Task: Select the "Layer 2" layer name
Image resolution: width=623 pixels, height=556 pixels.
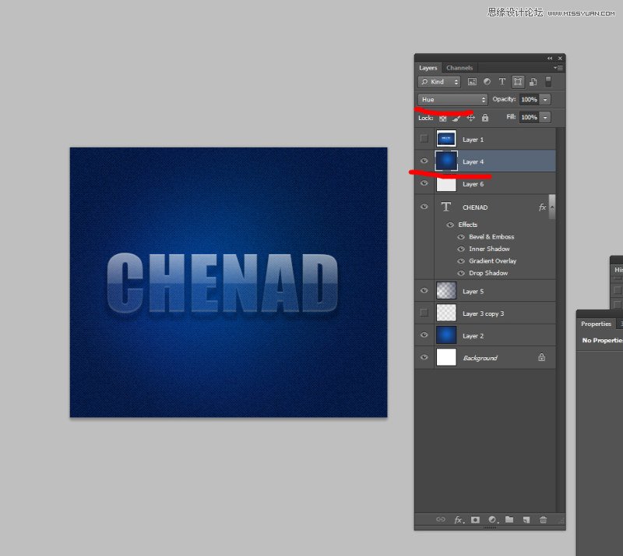Action: (473, 336)
